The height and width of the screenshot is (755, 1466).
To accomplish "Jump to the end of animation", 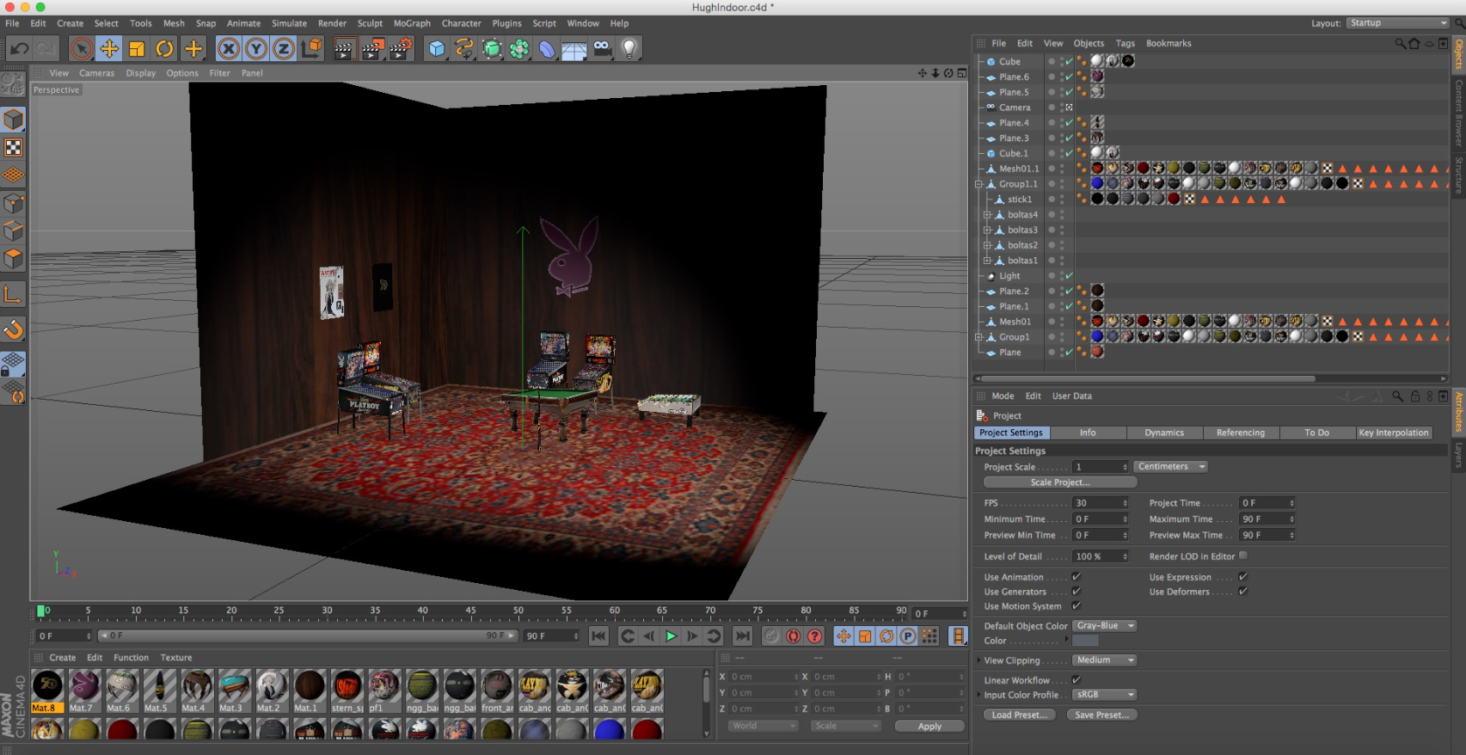I will pyautogui.click(x=742, y=636).
